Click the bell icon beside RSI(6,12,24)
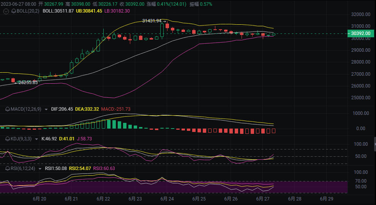376x205 pixels. [x=8, y=168]
